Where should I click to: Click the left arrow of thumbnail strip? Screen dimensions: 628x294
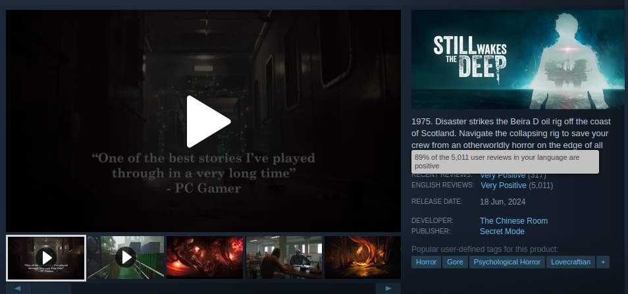(x=18, y=288)
